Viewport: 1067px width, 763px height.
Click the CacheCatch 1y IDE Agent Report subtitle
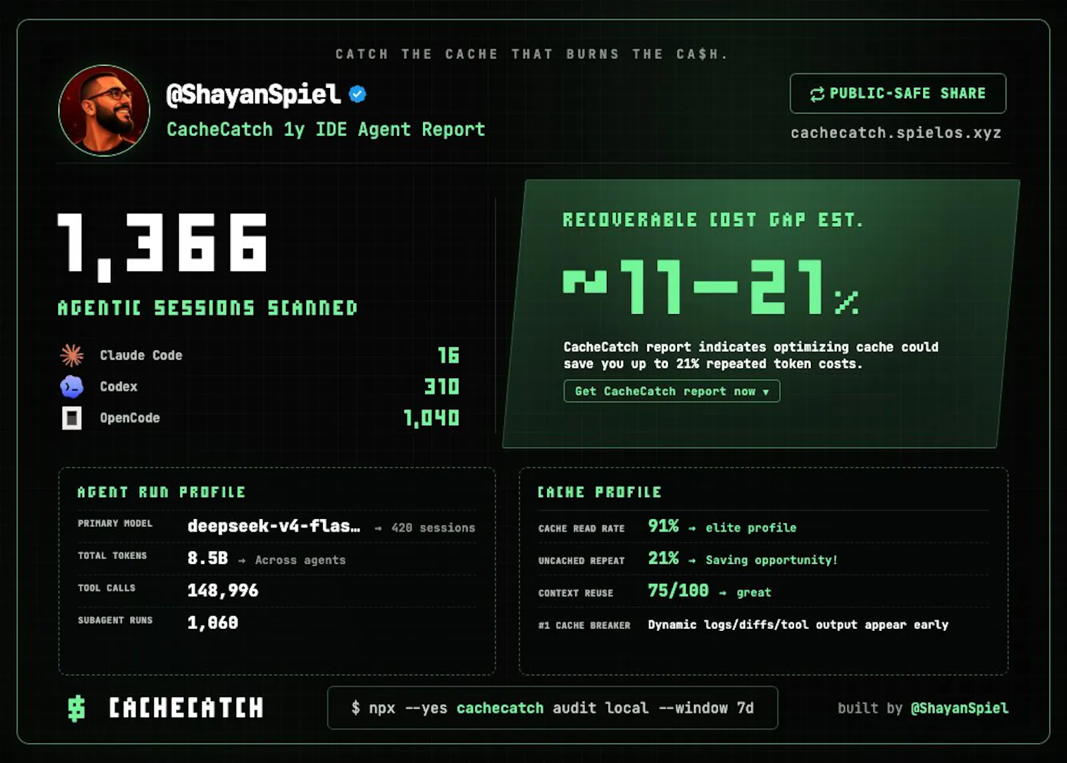[x=326, y=129]
